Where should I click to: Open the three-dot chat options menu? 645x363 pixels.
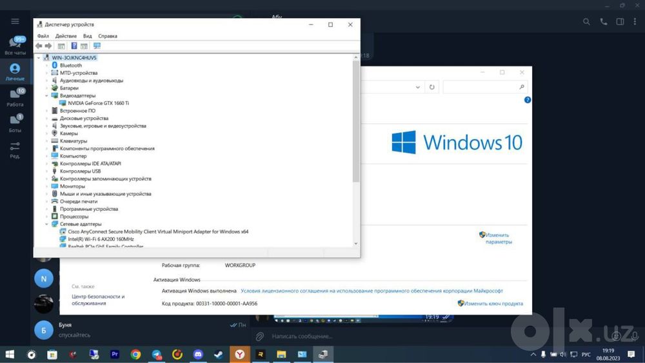[x=635, y=22]
